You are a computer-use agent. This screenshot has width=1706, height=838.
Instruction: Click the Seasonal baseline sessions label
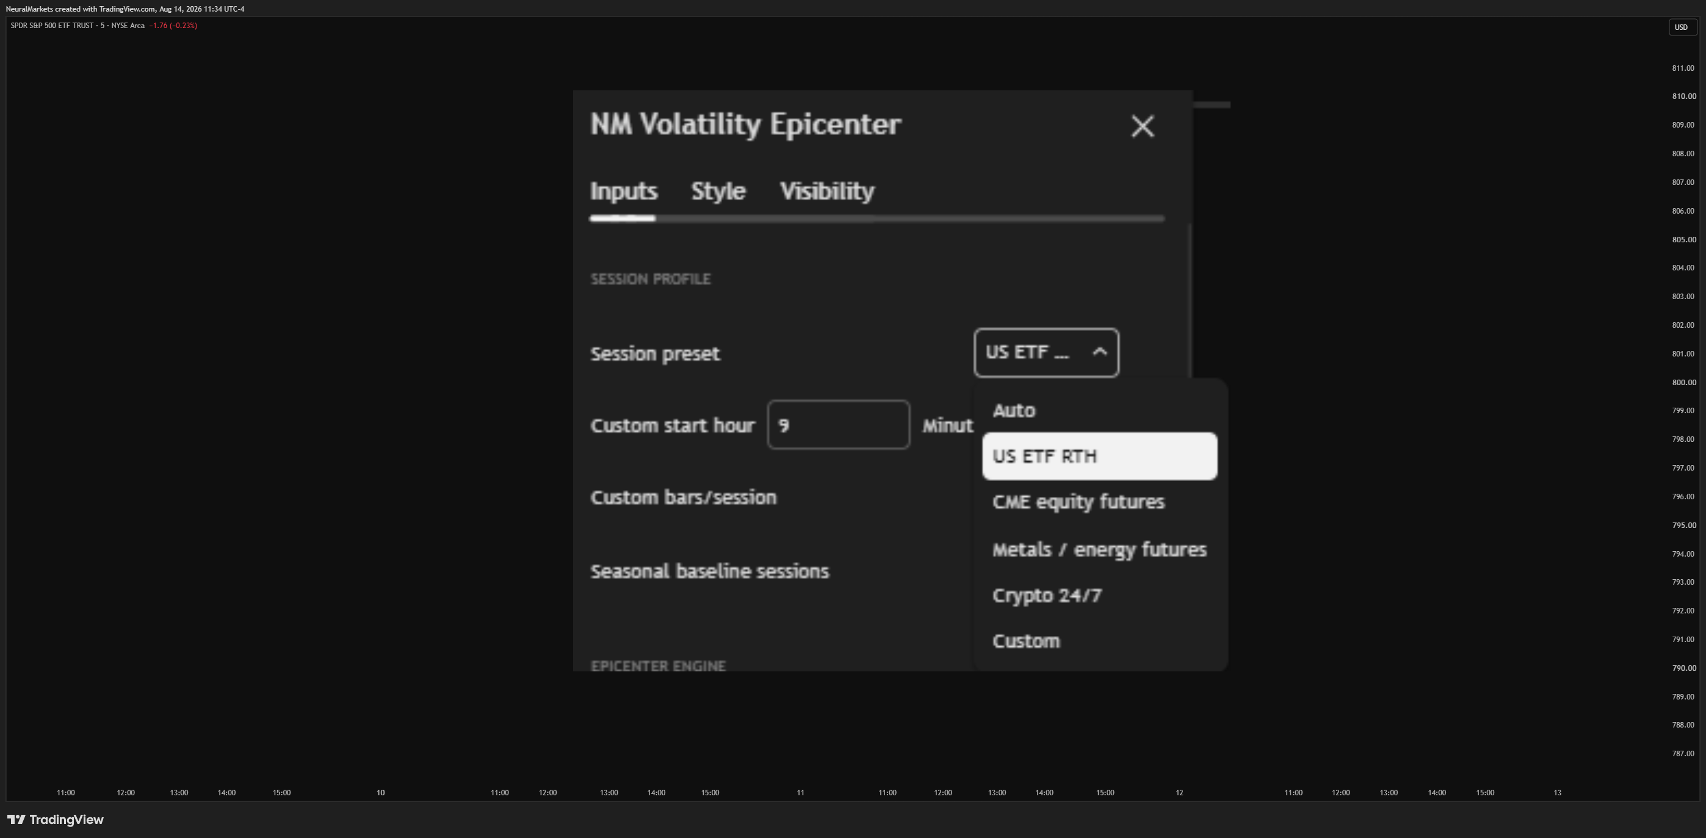tap(709, 571)
